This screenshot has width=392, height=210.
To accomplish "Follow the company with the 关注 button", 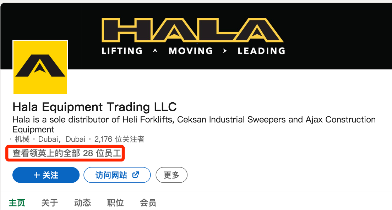I will pos(46,175).
